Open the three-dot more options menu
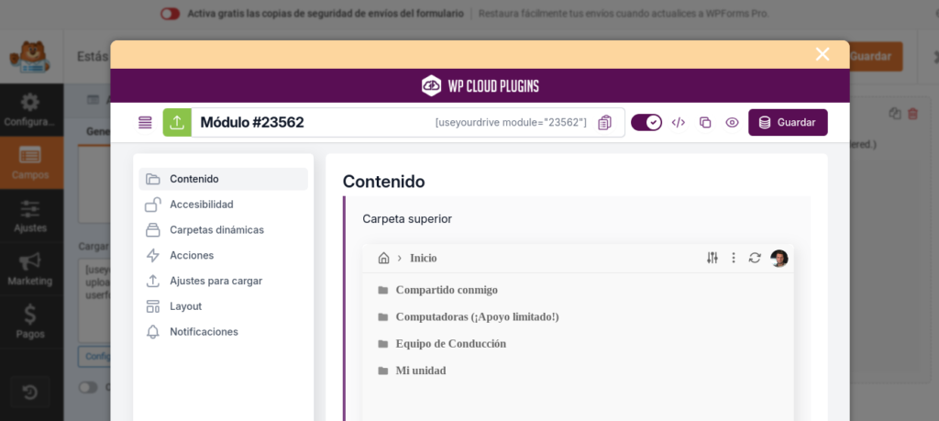Screen dimensions: 939x421 [x=734, y=258]
